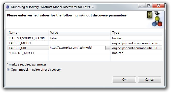Toggle Open model in editor after discovery
This screenshot has width=171, height=93.
point(9,70)
